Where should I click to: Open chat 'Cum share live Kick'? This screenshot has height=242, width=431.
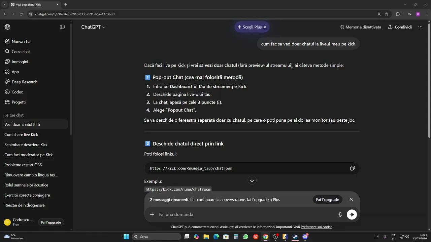(35, 134)
